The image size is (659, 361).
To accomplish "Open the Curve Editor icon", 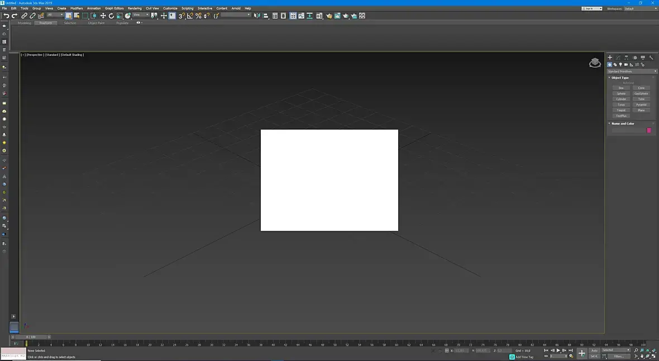I will (302, 16).
